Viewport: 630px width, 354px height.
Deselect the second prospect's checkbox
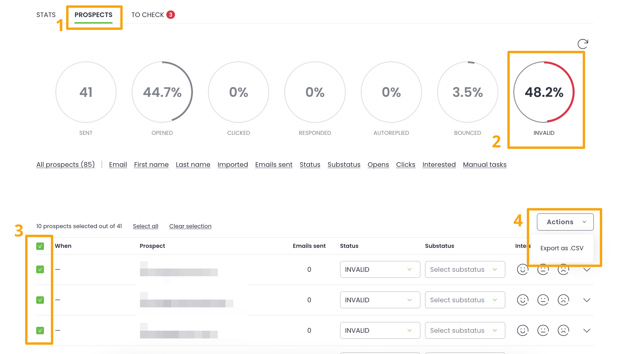[40, 300]
